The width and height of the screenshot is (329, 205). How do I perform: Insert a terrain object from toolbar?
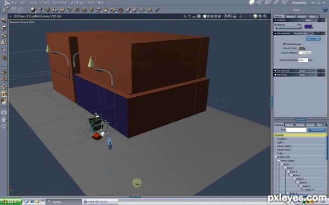tap(84, 10)
